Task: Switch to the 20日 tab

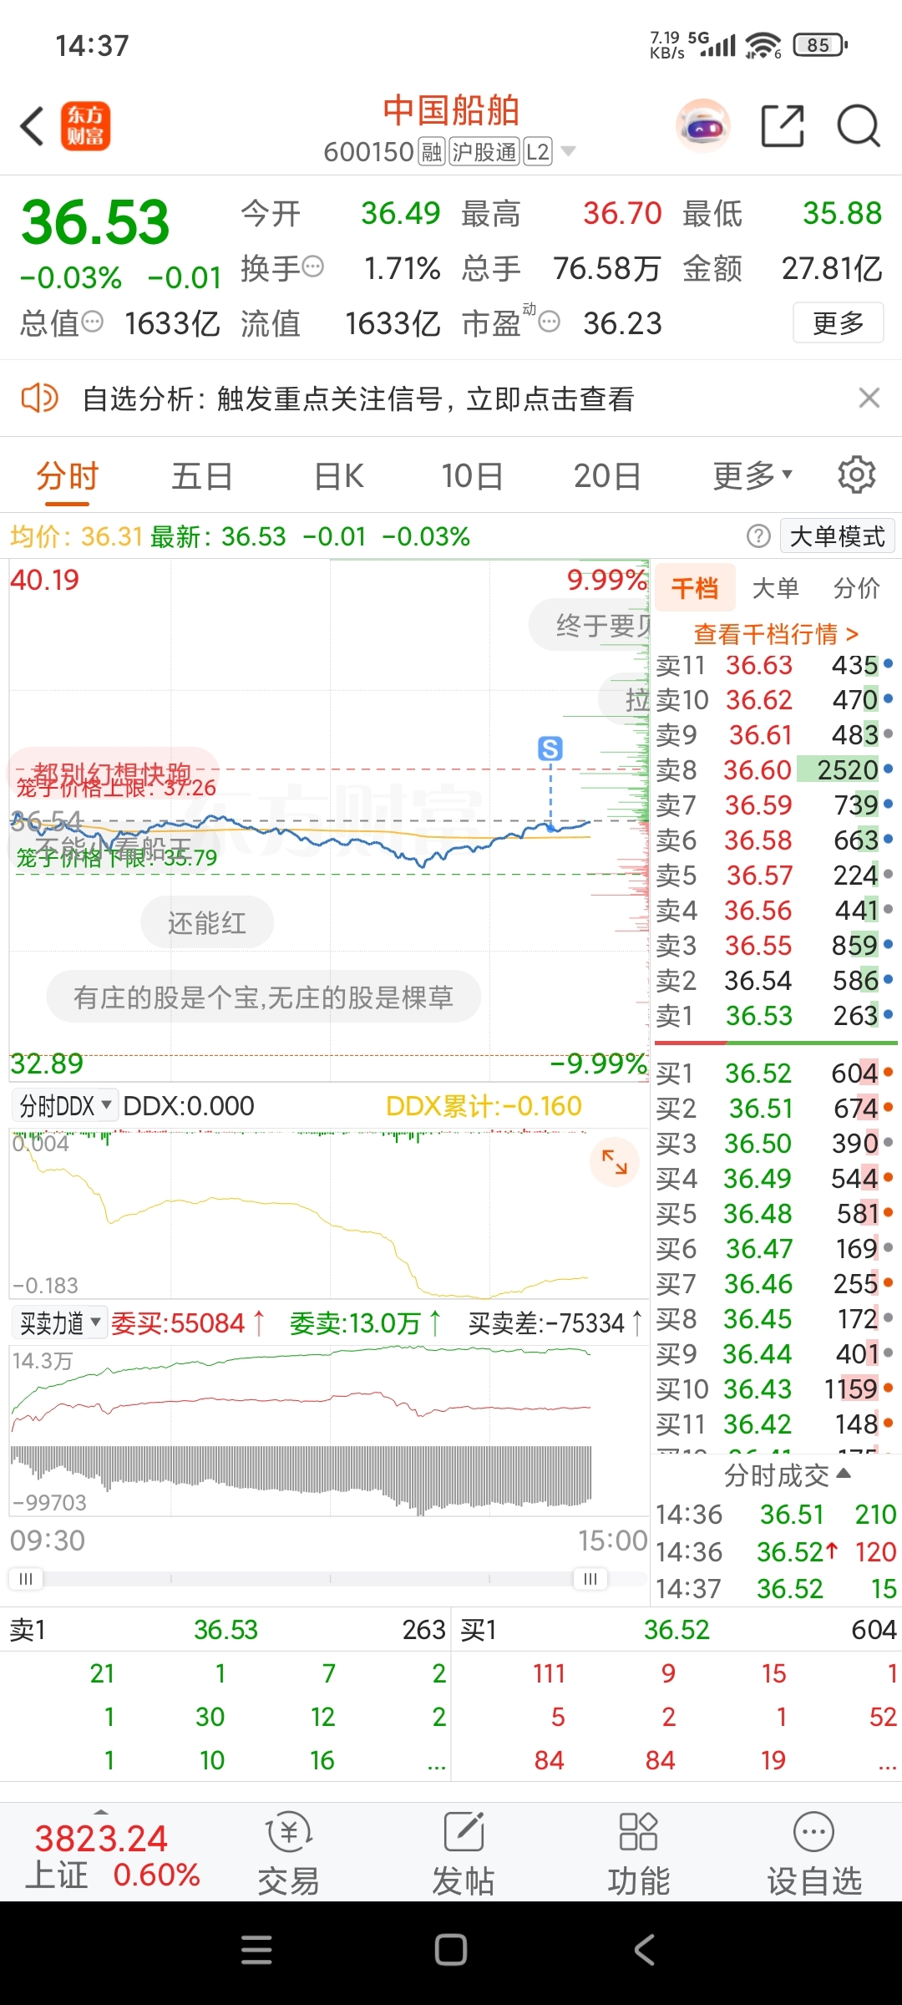Action: (607, 476)
